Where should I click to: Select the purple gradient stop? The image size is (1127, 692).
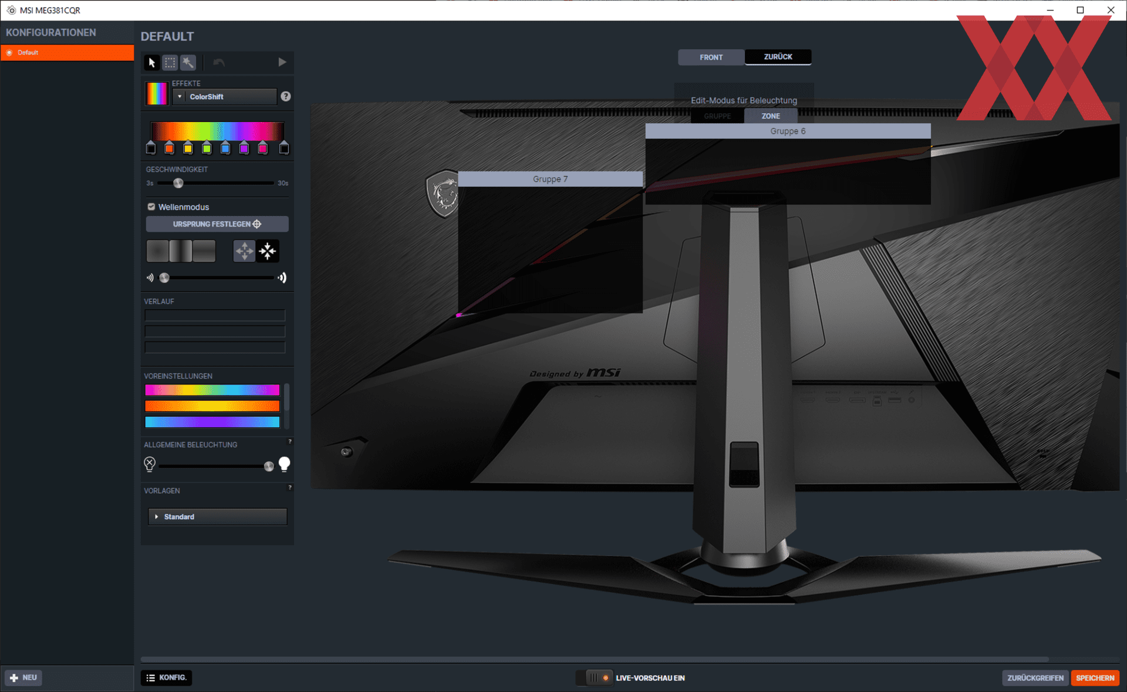[x=244, y=147]
